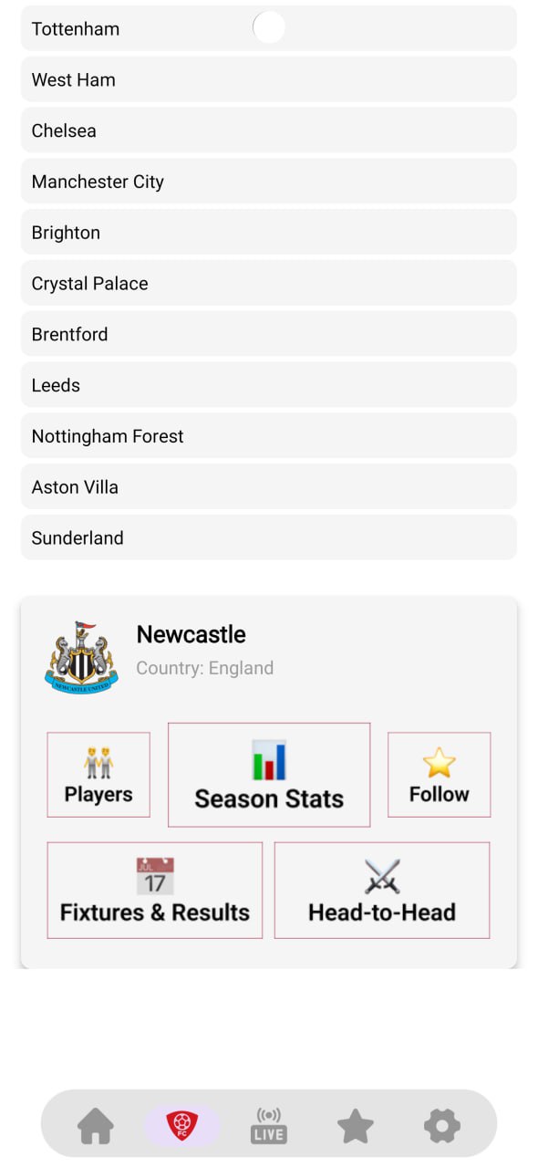Open Head-to-Head comparison
538x1168 pixels.
coord(382,891)
